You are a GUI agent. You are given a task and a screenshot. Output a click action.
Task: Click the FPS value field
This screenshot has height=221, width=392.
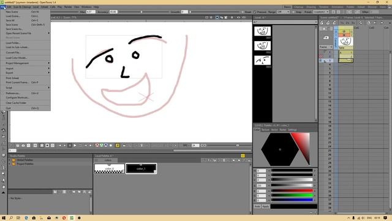(195, 145)
